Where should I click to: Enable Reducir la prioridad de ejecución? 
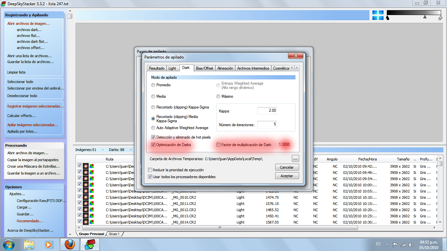tap(150, 170)
